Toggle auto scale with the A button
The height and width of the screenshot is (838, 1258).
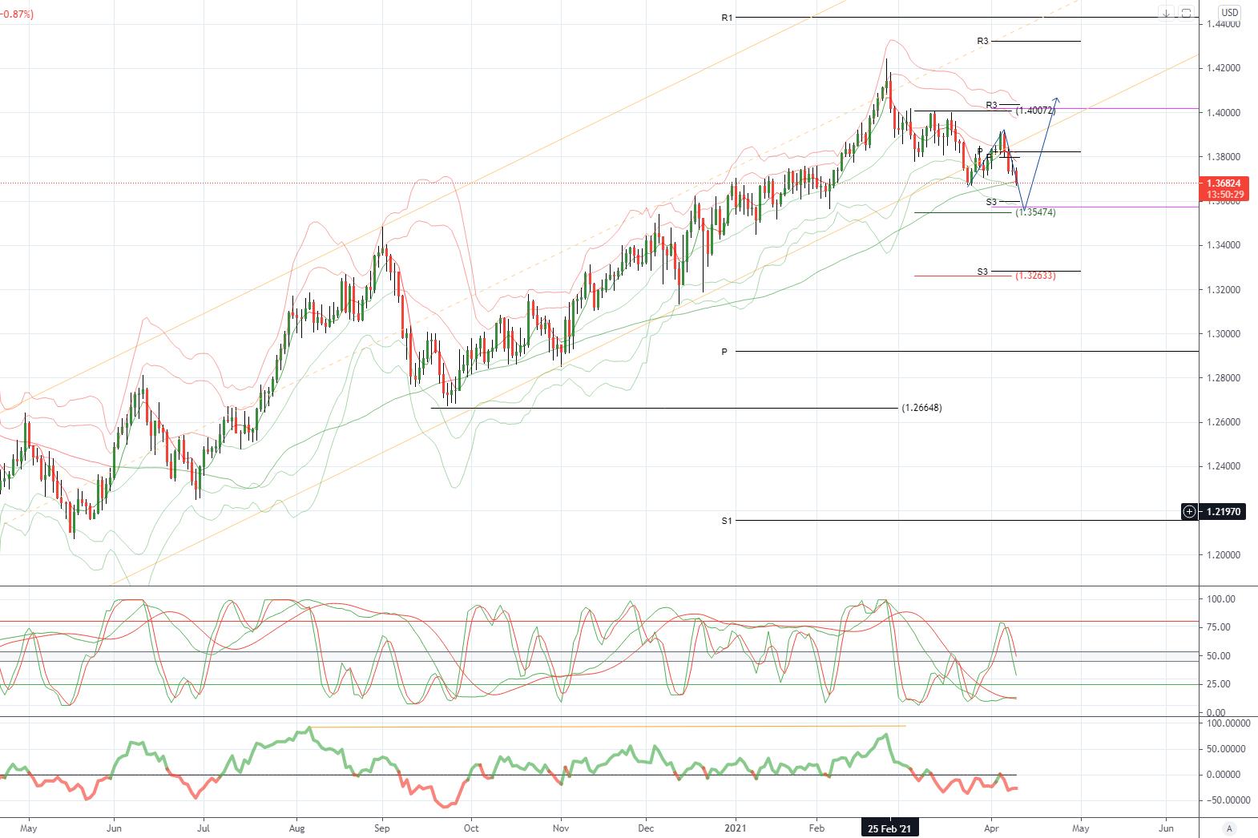coord(1229,828)
